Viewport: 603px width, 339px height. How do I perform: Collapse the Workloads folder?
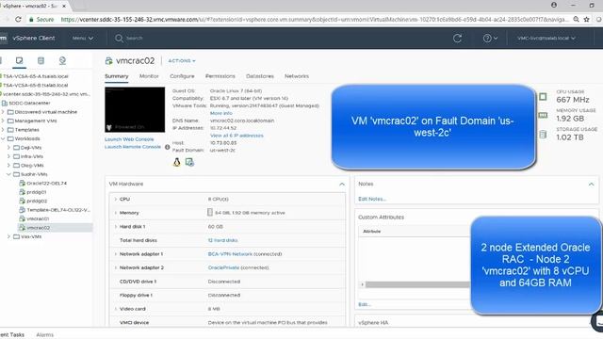pos(3,138)
